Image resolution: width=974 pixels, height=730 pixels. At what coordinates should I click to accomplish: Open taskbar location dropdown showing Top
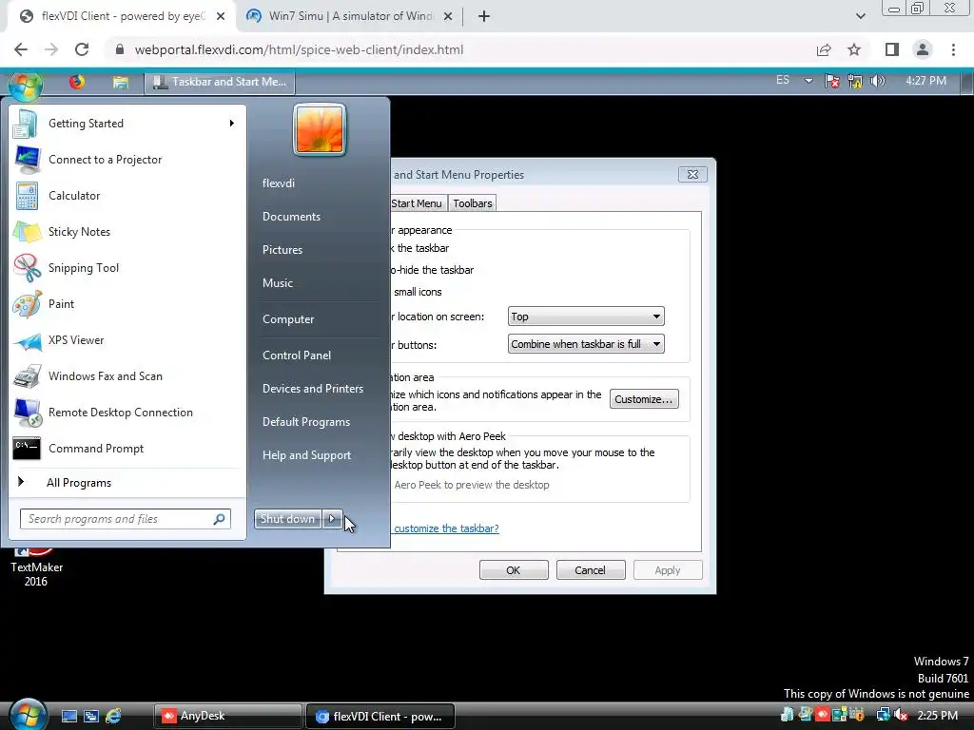pos(586,317)
